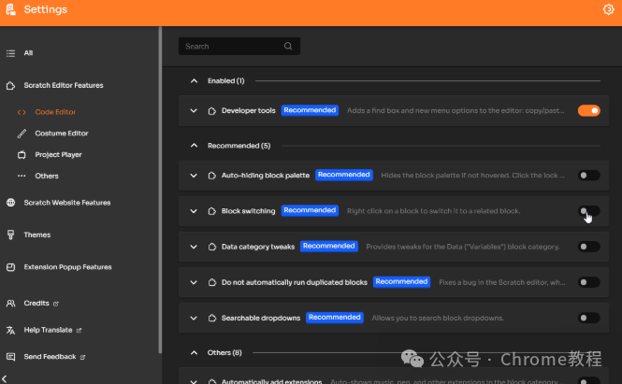Click puzzle icon on Block switching row
The width and height of the screenshot is (622, 384).
[212, 211]
